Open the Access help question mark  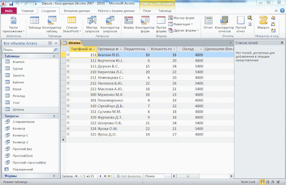point(282,11)
